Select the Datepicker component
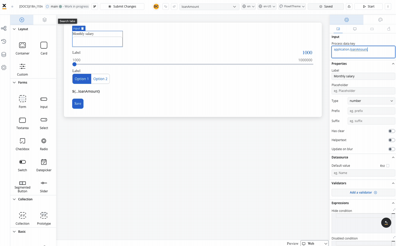The image size is (396, 246). coord(44,165)
